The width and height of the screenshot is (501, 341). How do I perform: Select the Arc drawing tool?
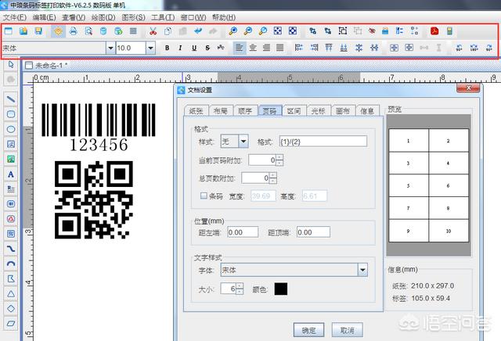coord(11,264)
